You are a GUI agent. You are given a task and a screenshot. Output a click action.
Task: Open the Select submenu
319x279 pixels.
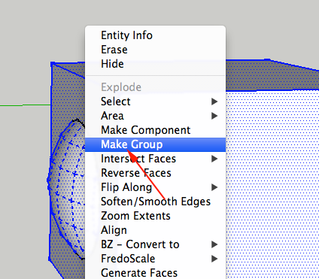155,102
